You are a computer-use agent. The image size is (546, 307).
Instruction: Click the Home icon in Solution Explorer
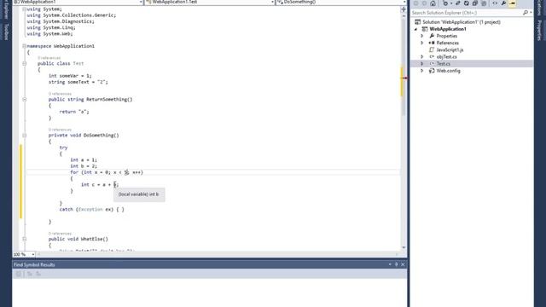pos(433,3)
